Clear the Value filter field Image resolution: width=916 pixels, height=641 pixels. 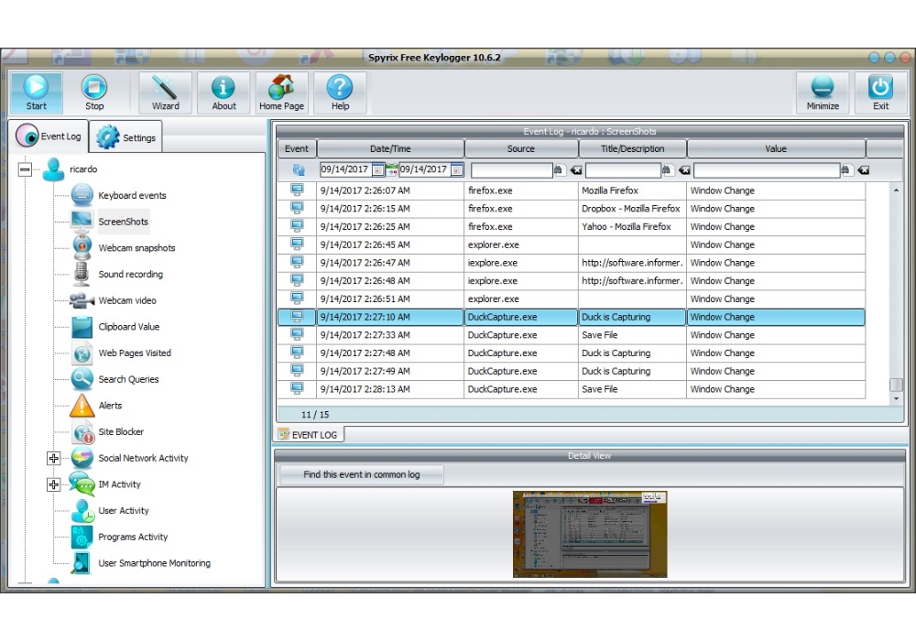tap(864, 170)
